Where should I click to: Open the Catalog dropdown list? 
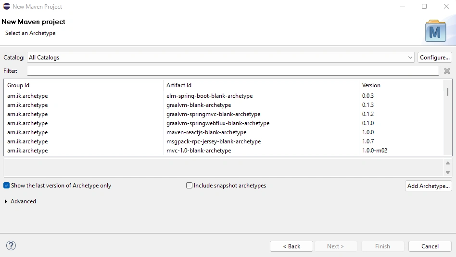[x=410, y=58]
